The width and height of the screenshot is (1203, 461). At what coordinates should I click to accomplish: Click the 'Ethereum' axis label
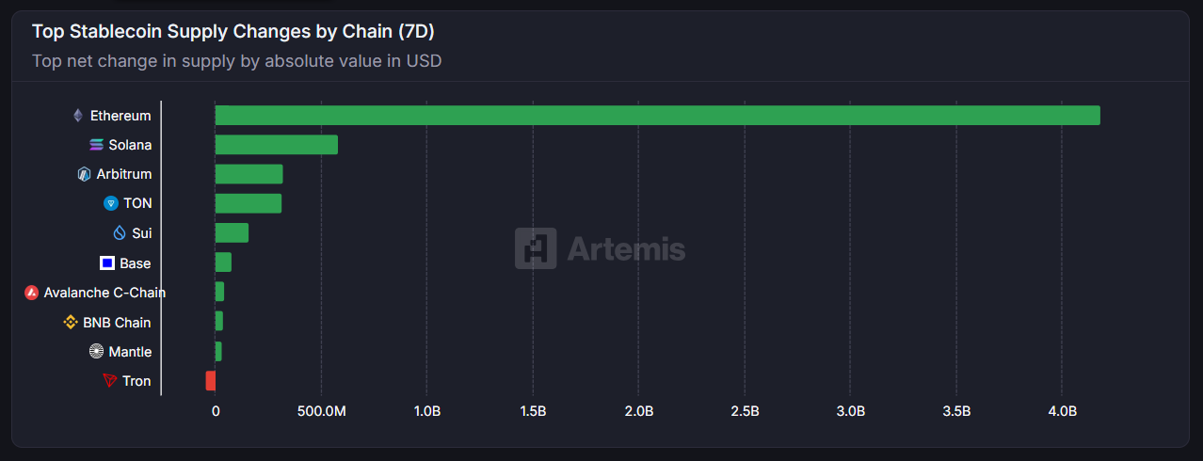[x=120, y=116]
